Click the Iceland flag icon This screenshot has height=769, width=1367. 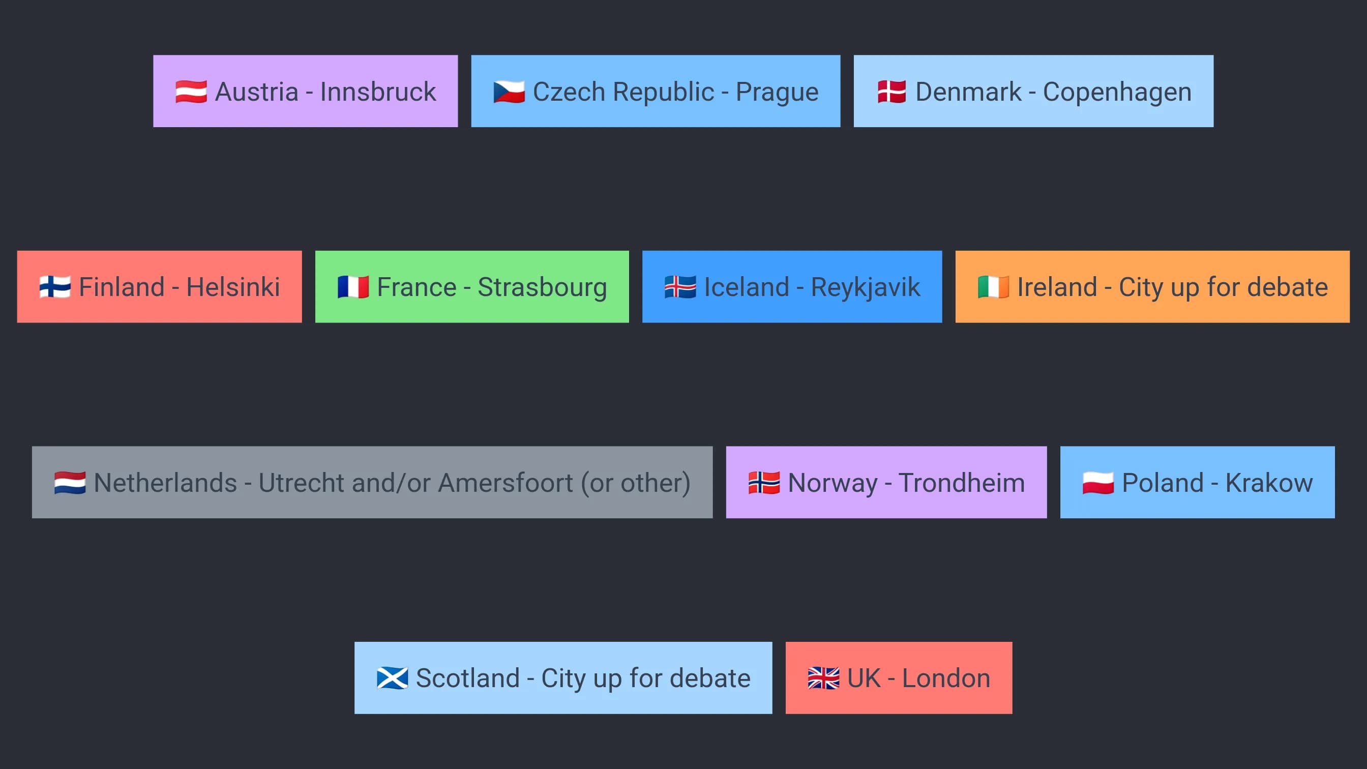680,287
